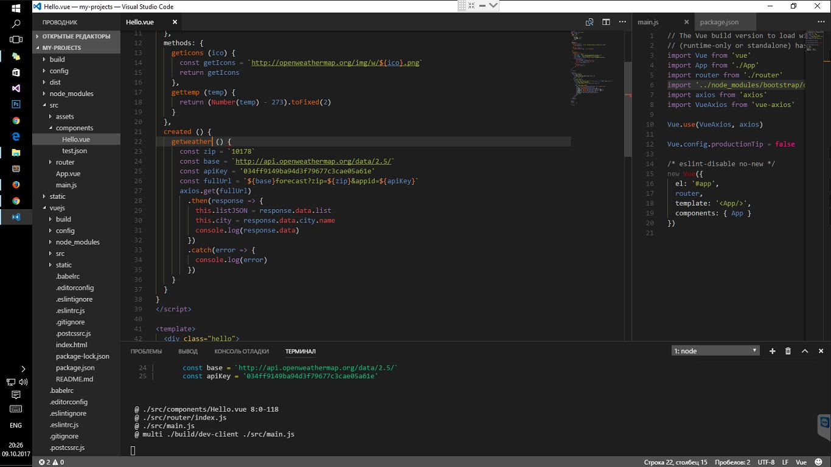Open package-lock.json in the explorer
The image size is (831, 467).
coord(83,356)
